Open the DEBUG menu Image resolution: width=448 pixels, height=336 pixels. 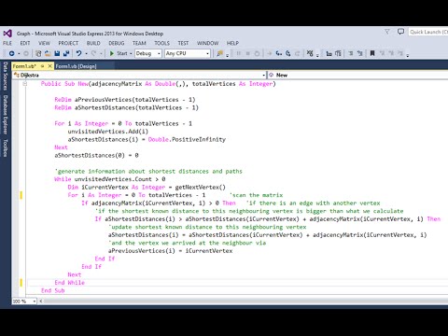(x=117, y=43)
